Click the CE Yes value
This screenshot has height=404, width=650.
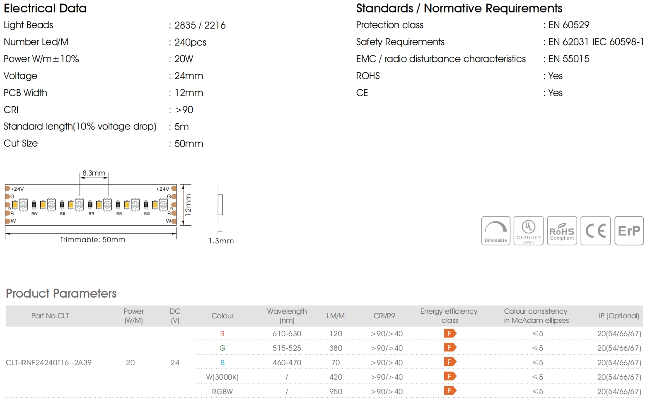click(556, 93)
